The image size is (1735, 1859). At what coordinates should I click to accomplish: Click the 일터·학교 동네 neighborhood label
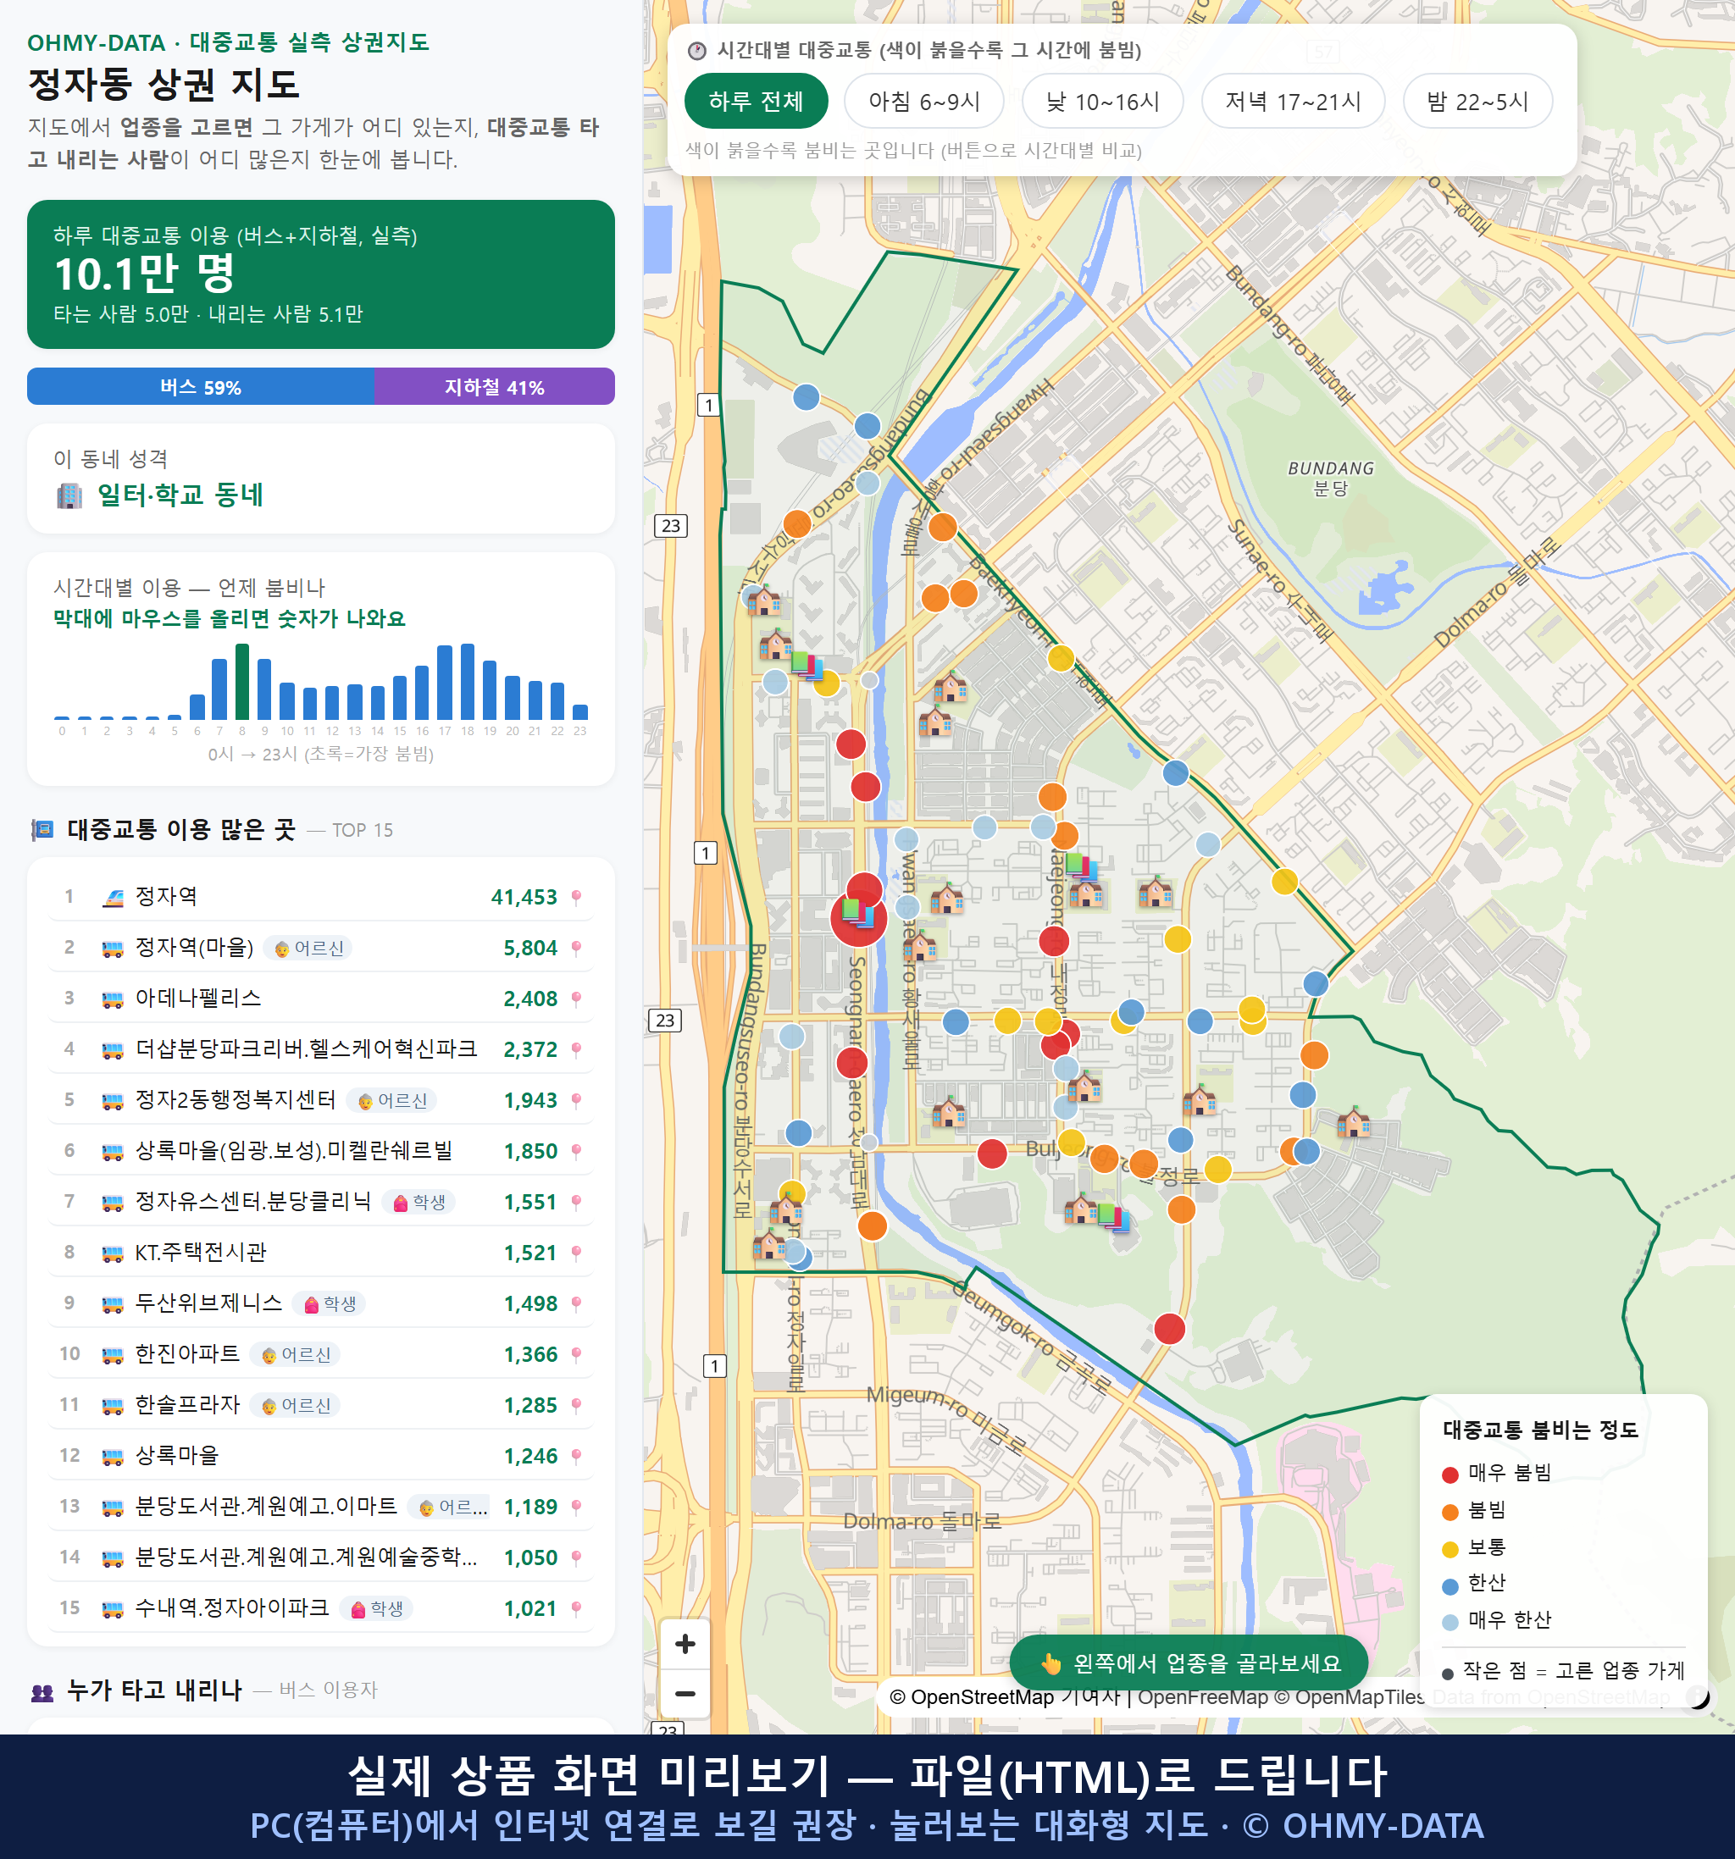point(180,495)
